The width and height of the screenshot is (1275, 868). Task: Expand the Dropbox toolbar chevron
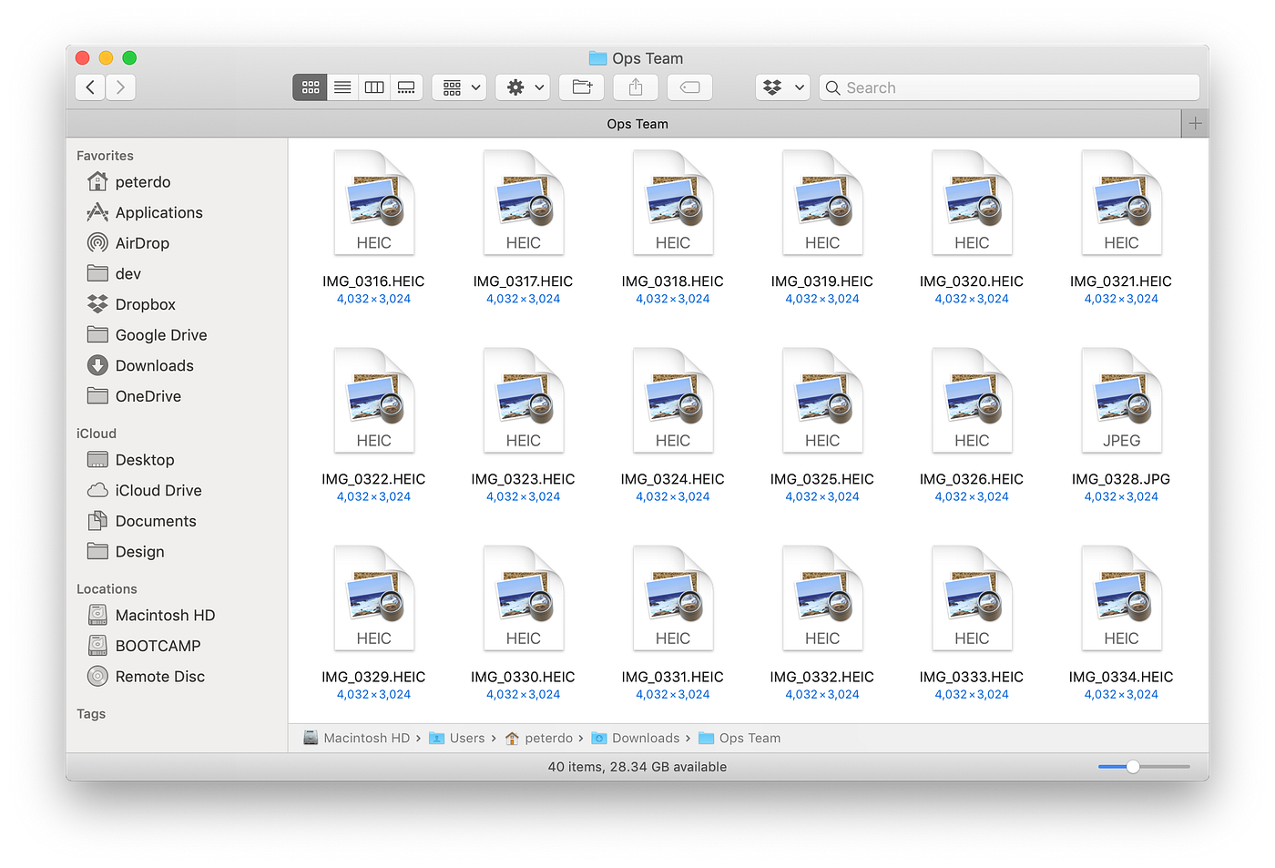click(x=800, y=87)
